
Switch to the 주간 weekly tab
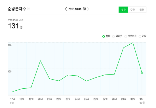(132, 10)
